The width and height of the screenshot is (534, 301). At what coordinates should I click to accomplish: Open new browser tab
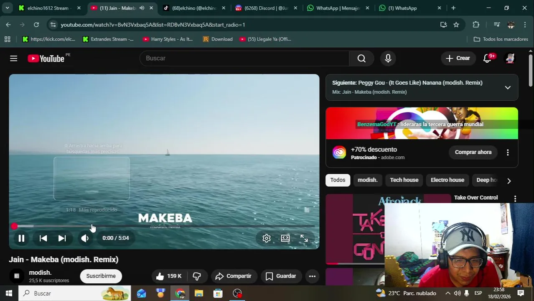[x=453, y=8]
